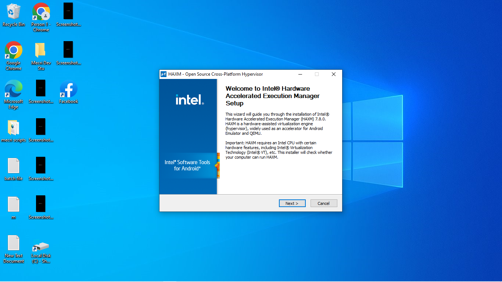The image size is (502, 282).
Task: Click the HAXM installer title bar icon
Action: (164, 74)
